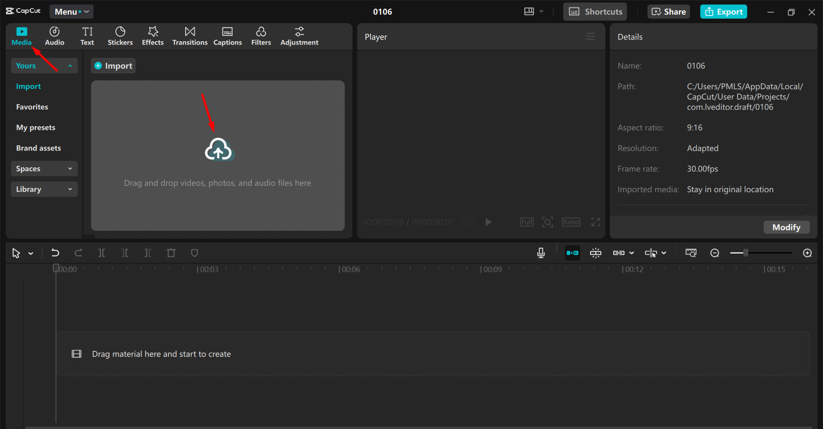Open the layout selector icon
Viewport: 823px width, 429px height.
529,12
